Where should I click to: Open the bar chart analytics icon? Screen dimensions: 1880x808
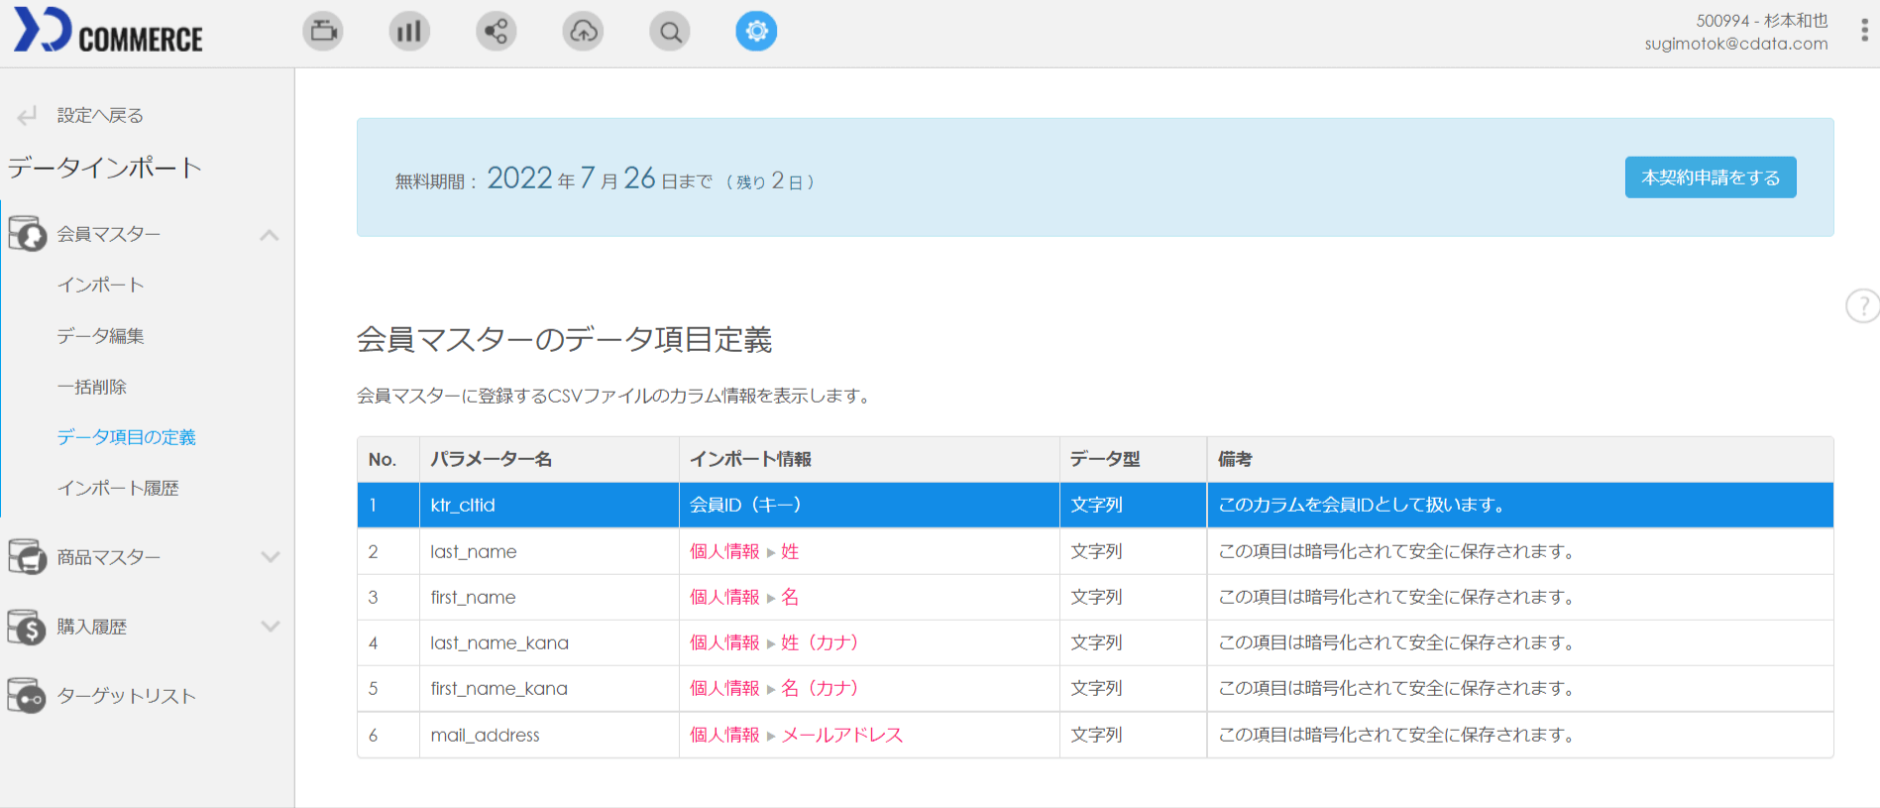pos(409,32)
